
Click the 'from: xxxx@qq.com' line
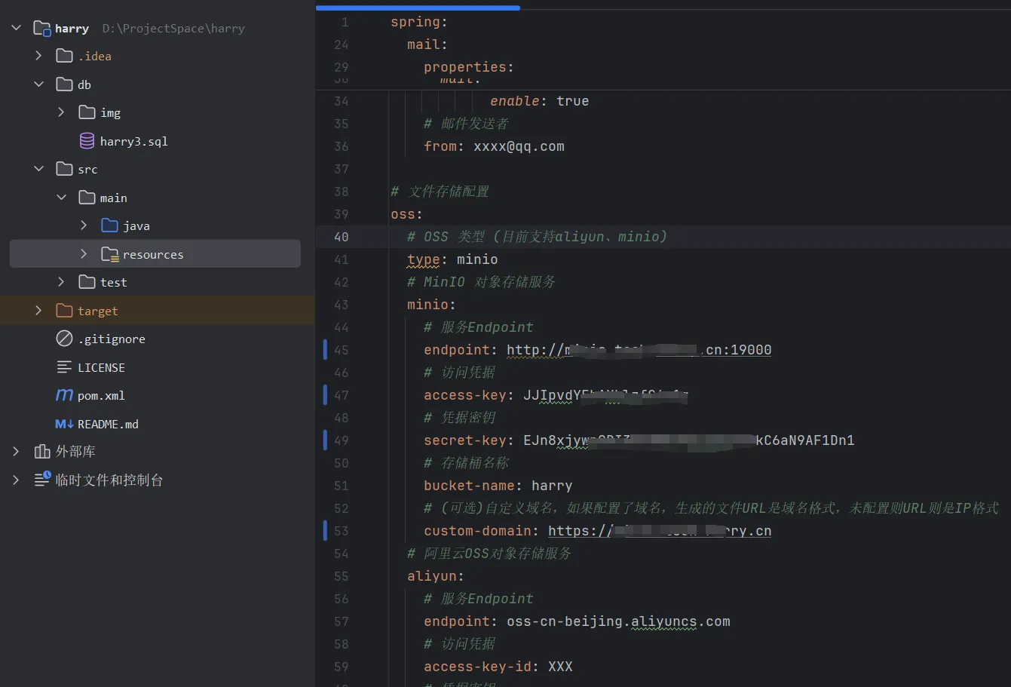click(x=494, y=146)
